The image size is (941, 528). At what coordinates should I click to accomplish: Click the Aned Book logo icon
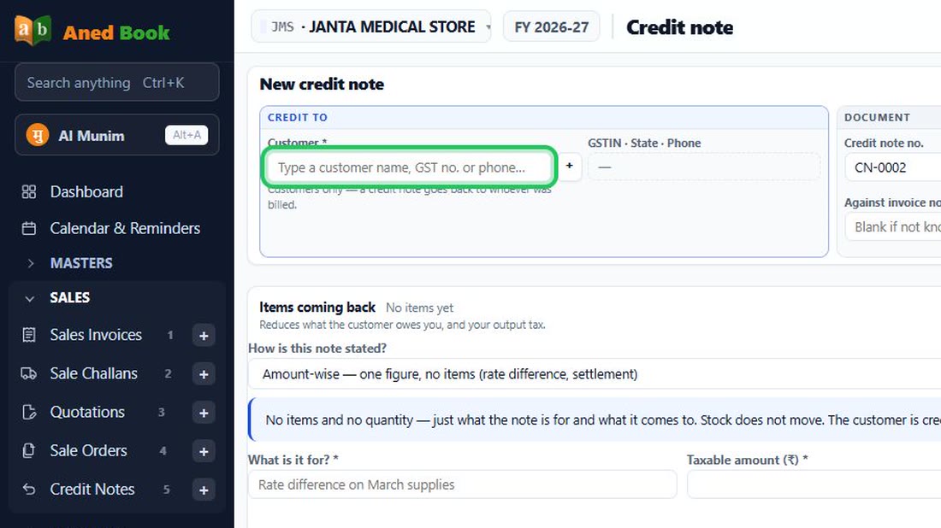(x=33, y=30)
